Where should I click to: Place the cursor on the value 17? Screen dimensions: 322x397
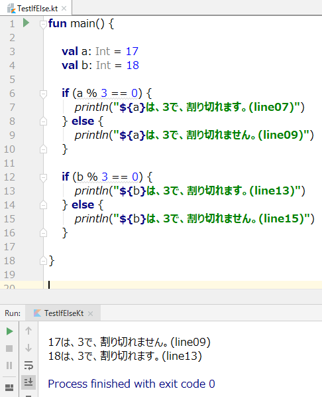click(x=132, y=51)
